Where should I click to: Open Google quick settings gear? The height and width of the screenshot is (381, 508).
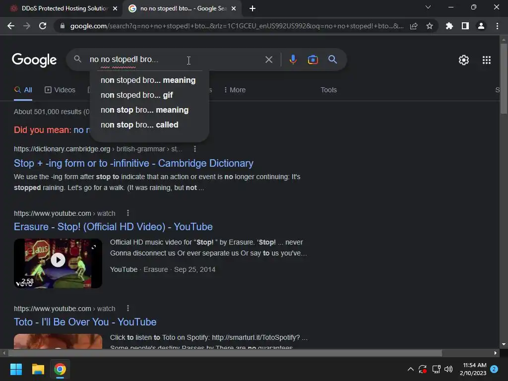(464, 60)
